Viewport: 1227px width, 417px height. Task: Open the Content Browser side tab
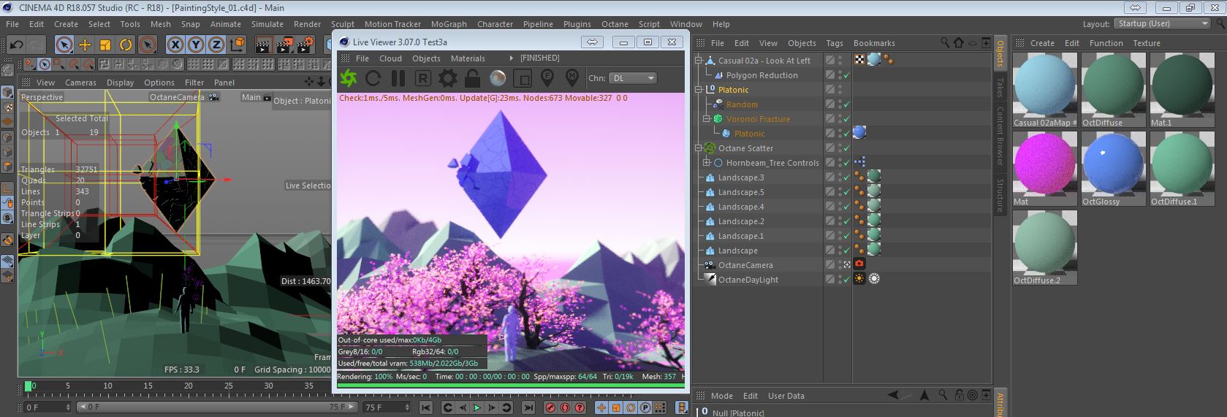(1000, 137)
